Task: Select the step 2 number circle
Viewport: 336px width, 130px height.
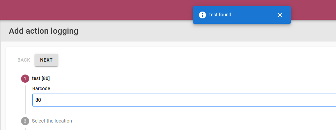Action: click(x=25, y=121)
